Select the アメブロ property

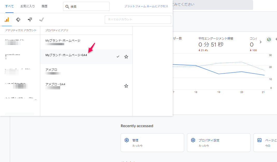tap(51, 70)
